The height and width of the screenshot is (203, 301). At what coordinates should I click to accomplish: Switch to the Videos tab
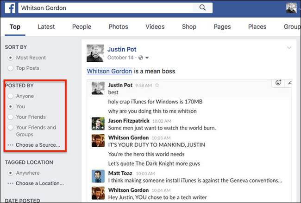[155, 26]
